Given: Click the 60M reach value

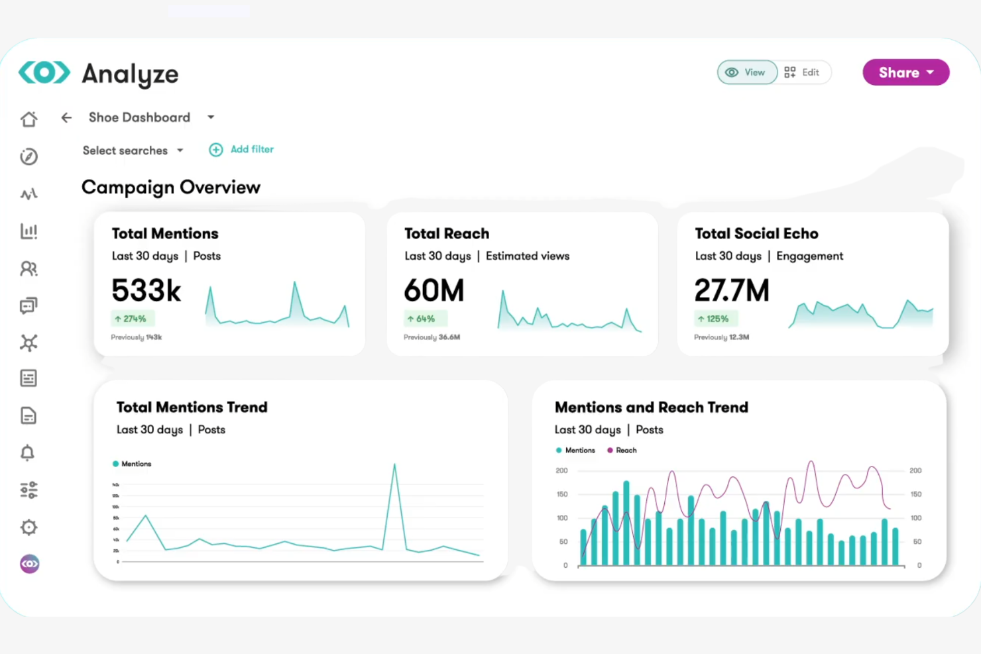Looking at the screenshot, I should (x=434, y=291).
